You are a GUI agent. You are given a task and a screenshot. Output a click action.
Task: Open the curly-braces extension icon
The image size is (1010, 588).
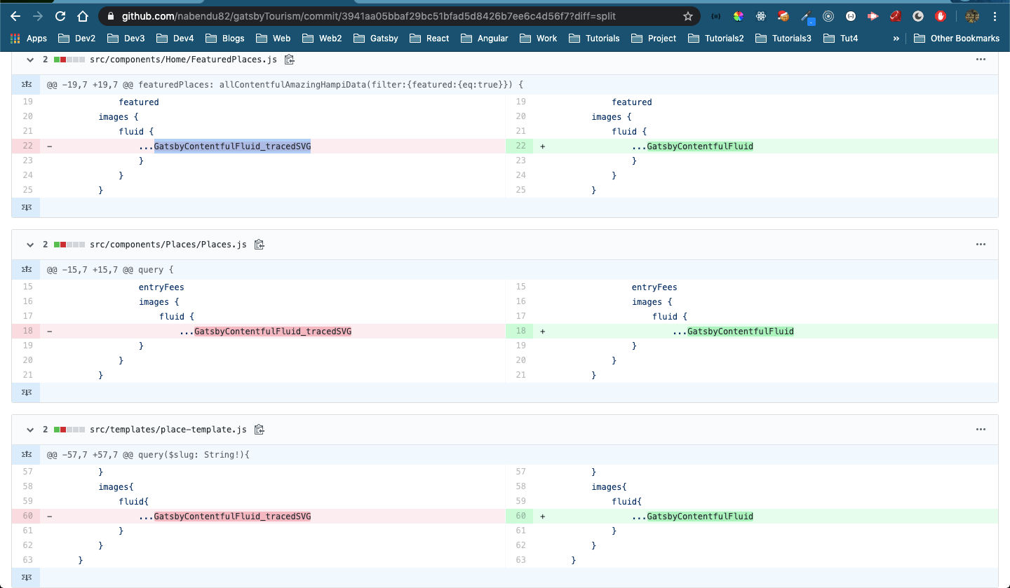coord(715,16)
